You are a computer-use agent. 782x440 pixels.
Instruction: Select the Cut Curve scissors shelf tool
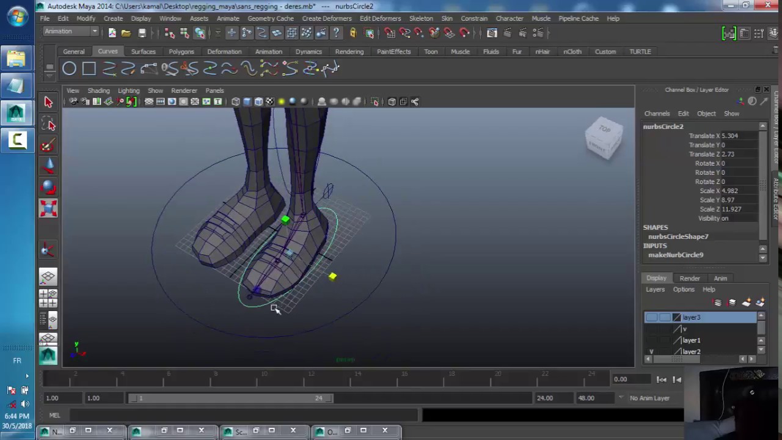[189, 68]
